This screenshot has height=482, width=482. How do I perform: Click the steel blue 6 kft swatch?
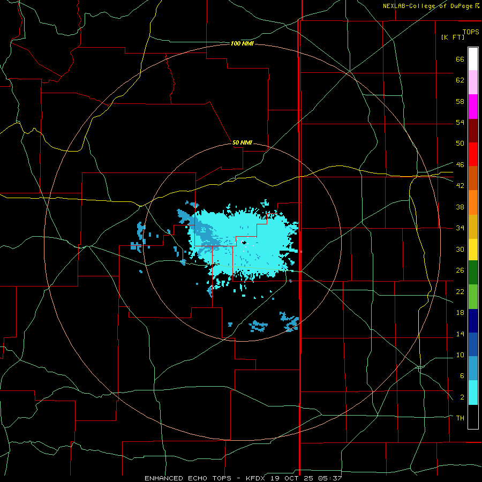tap(473, 368)
